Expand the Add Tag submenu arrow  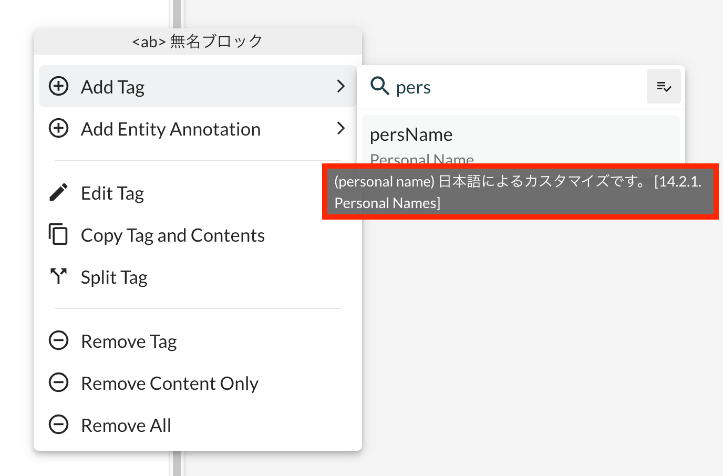tap(340, 86)
